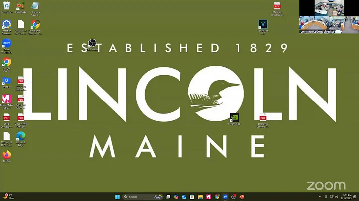This screenshot has width=359, height=201.
Task: Click the taskbar Search box
Action: click(x=143, y=197)
